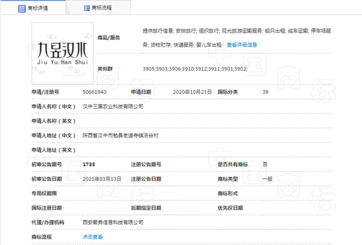Open the 商标详情 tab
362x245 pixels.
(33, 9)
